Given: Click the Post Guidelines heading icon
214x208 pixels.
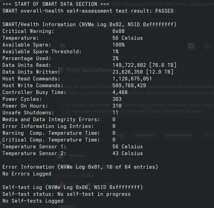Looking at the screenshot, I should coord(60,70).
